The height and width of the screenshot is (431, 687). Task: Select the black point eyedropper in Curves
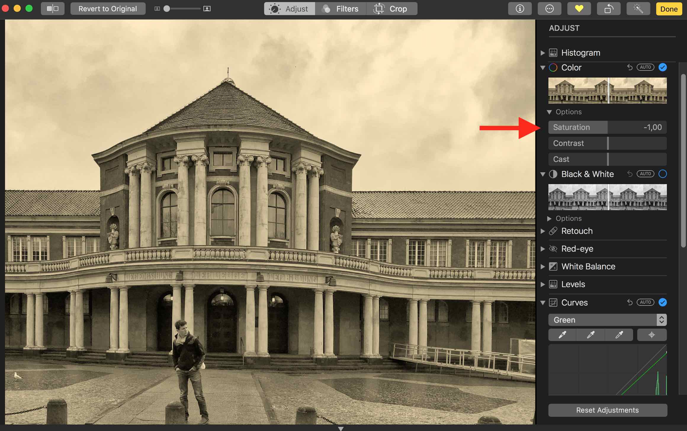click(x=562, y=335)
